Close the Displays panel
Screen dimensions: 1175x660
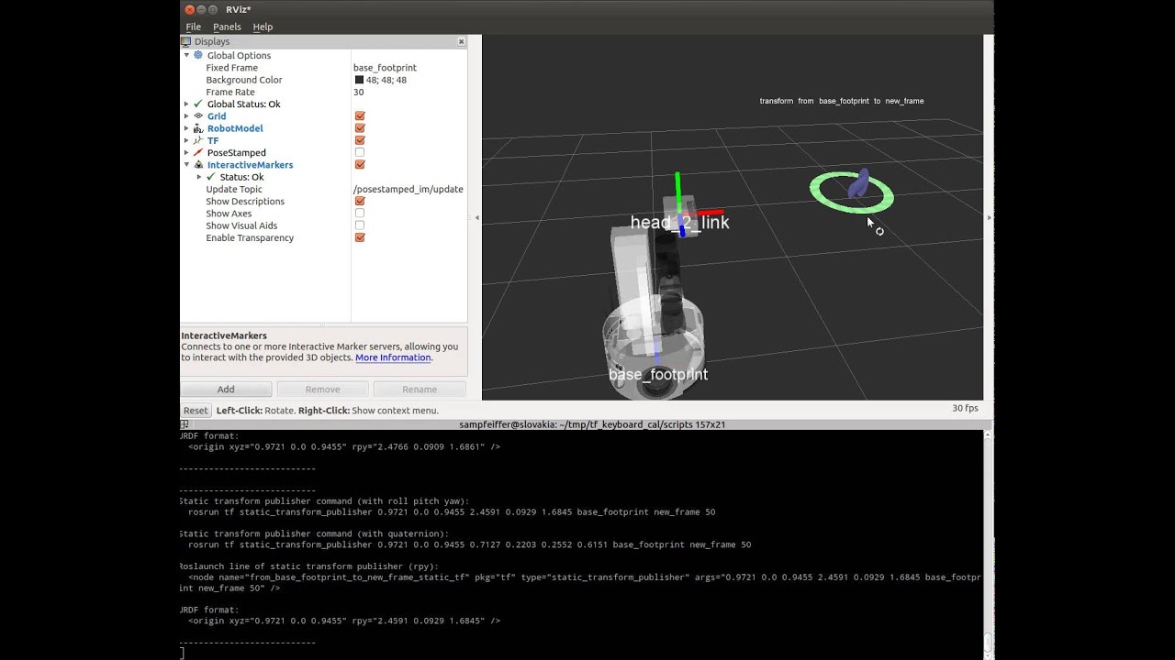[461, 41]
